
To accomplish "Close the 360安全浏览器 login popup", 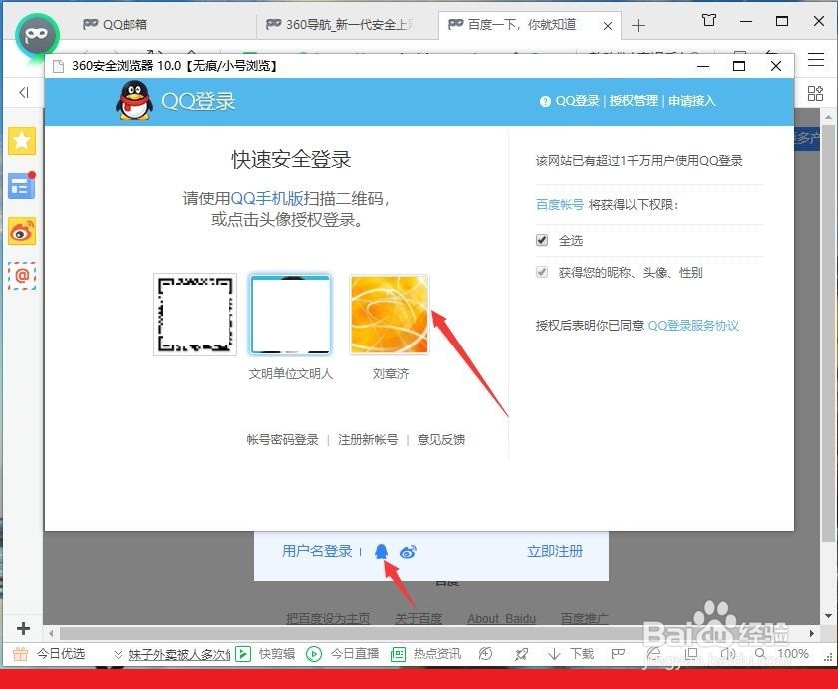I will 776,66.
